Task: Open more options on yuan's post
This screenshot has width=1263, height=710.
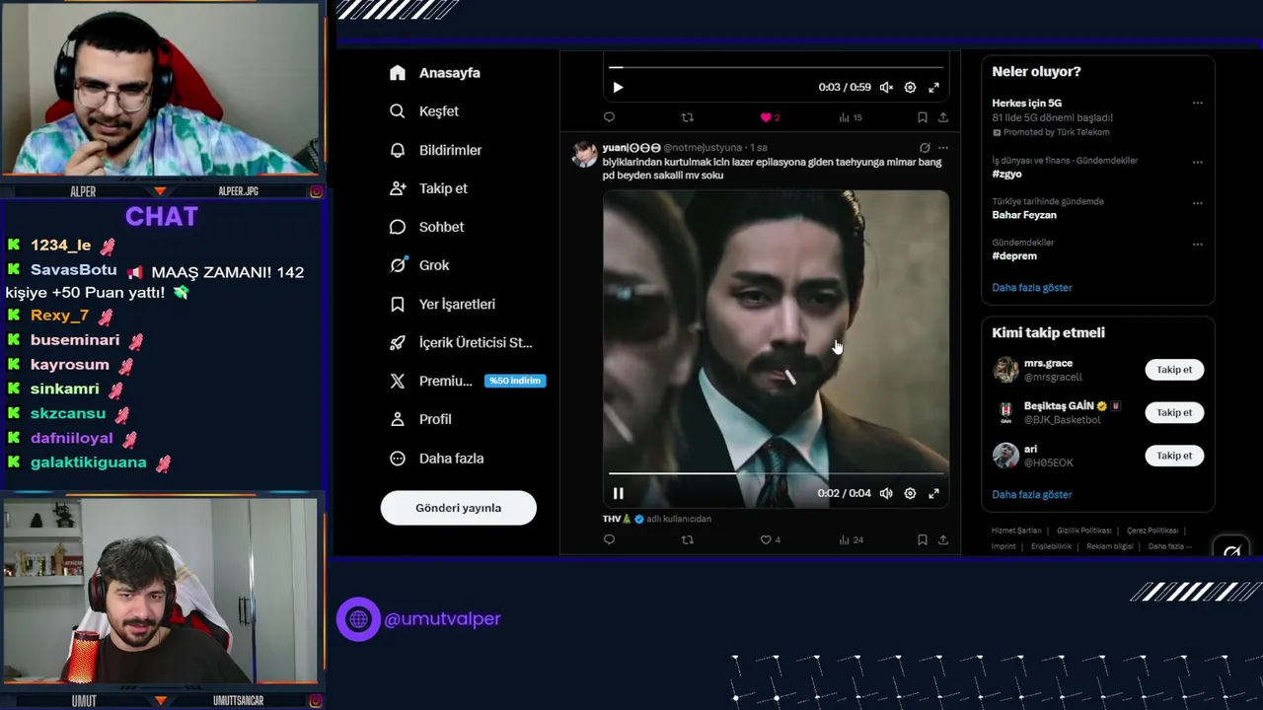Action: click(x=943, y=148)
